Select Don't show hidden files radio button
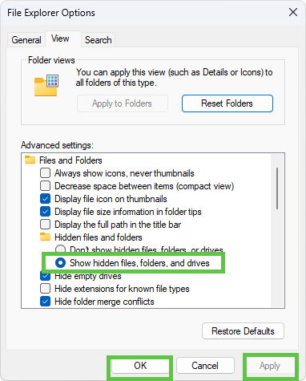 [x=60, y=249]
